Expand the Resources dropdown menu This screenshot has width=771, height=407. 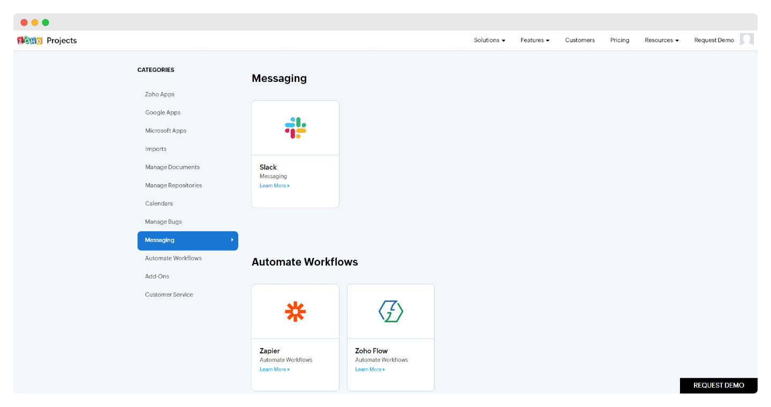(662, 40)
